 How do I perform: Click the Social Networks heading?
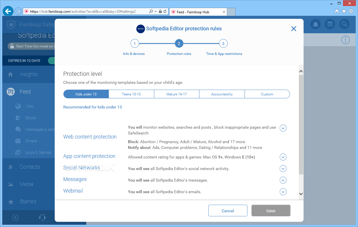pos(82,168)
